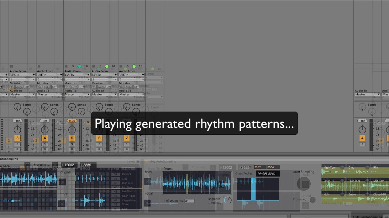Solo the master track A
This screenshot has height=218, width=389.
[362, 144]
